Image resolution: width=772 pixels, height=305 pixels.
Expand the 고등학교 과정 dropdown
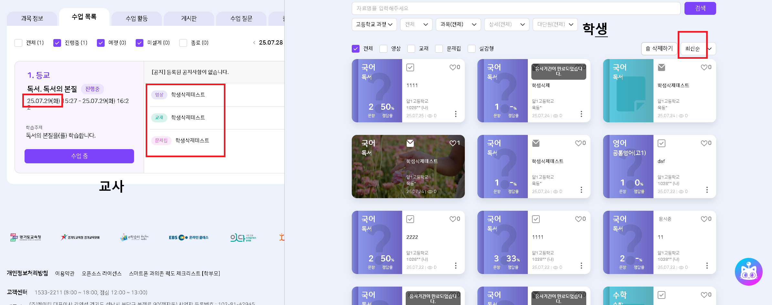pyautogui.click(x=374, y=25)
